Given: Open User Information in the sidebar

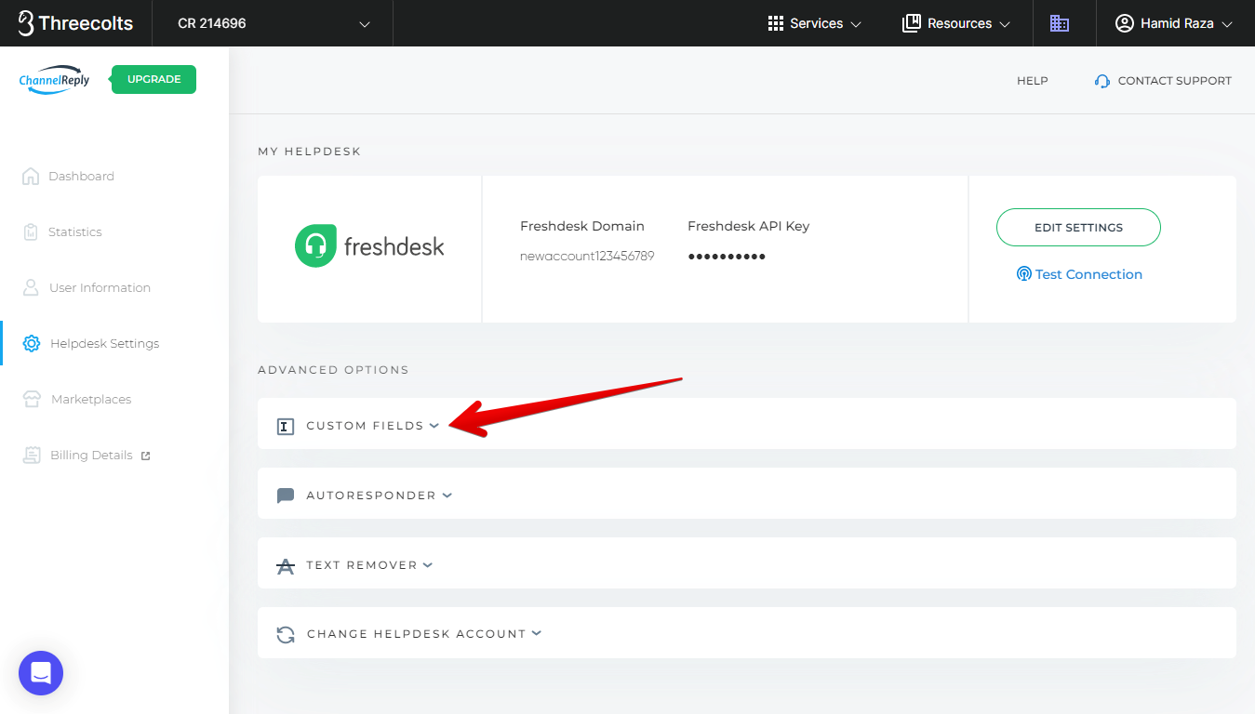Looking at the screenshot, I should 100,287.
